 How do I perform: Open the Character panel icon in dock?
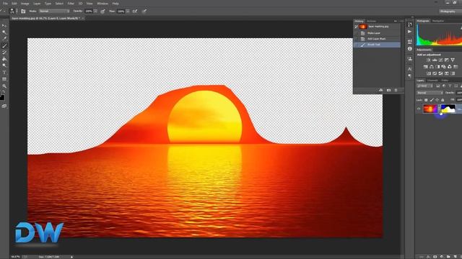pos(409,69)
